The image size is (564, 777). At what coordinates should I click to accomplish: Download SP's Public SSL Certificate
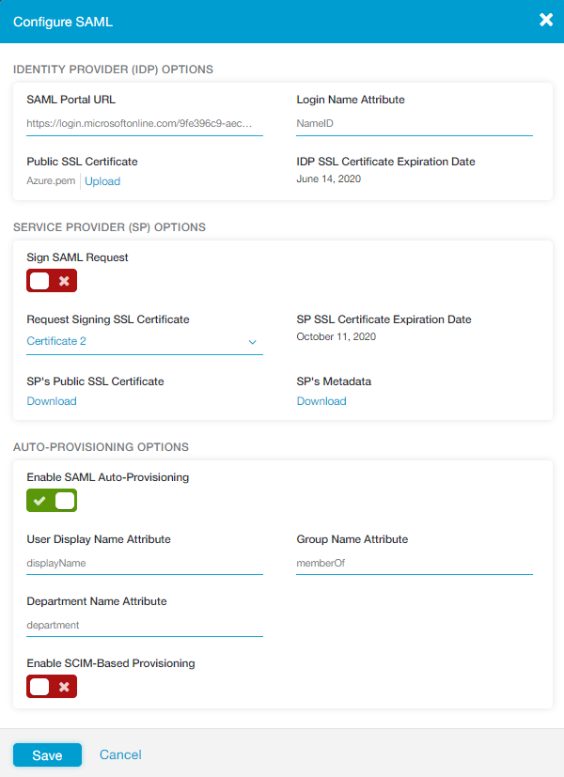coord(51,400)
